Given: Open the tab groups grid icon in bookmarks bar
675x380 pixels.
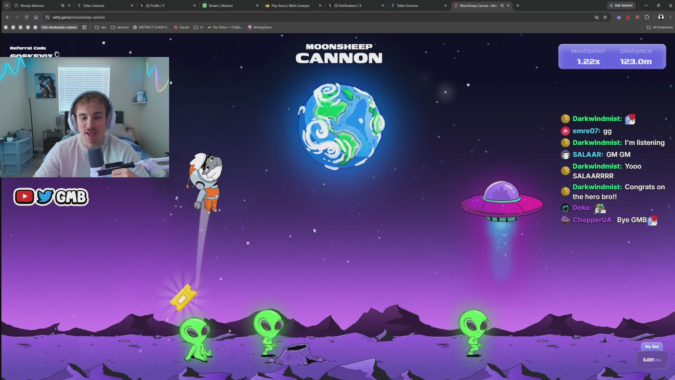Looking at the screenshot, I should (84, 27).
